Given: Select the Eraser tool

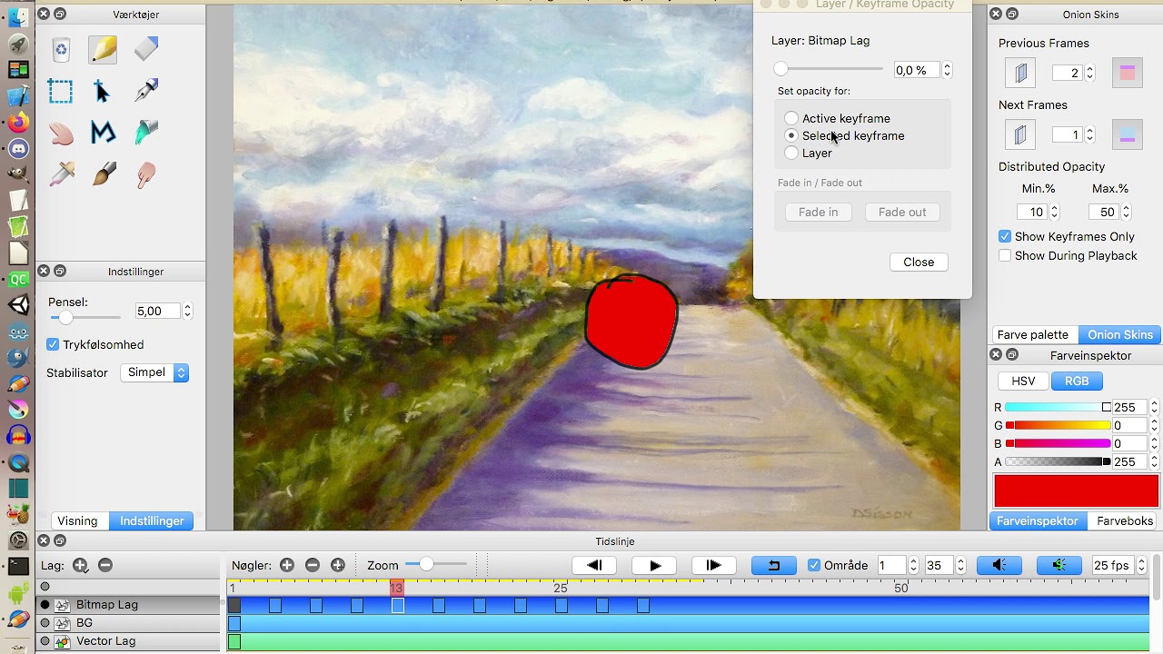Looking at the screenshot, I should click(x=145, y=50).
